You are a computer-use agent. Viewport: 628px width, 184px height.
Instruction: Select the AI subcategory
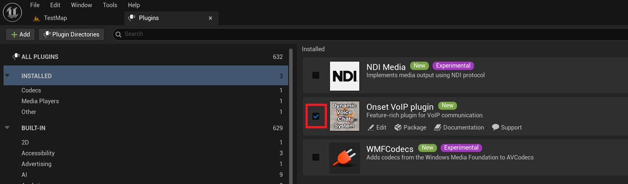click(x=146, y=175)
